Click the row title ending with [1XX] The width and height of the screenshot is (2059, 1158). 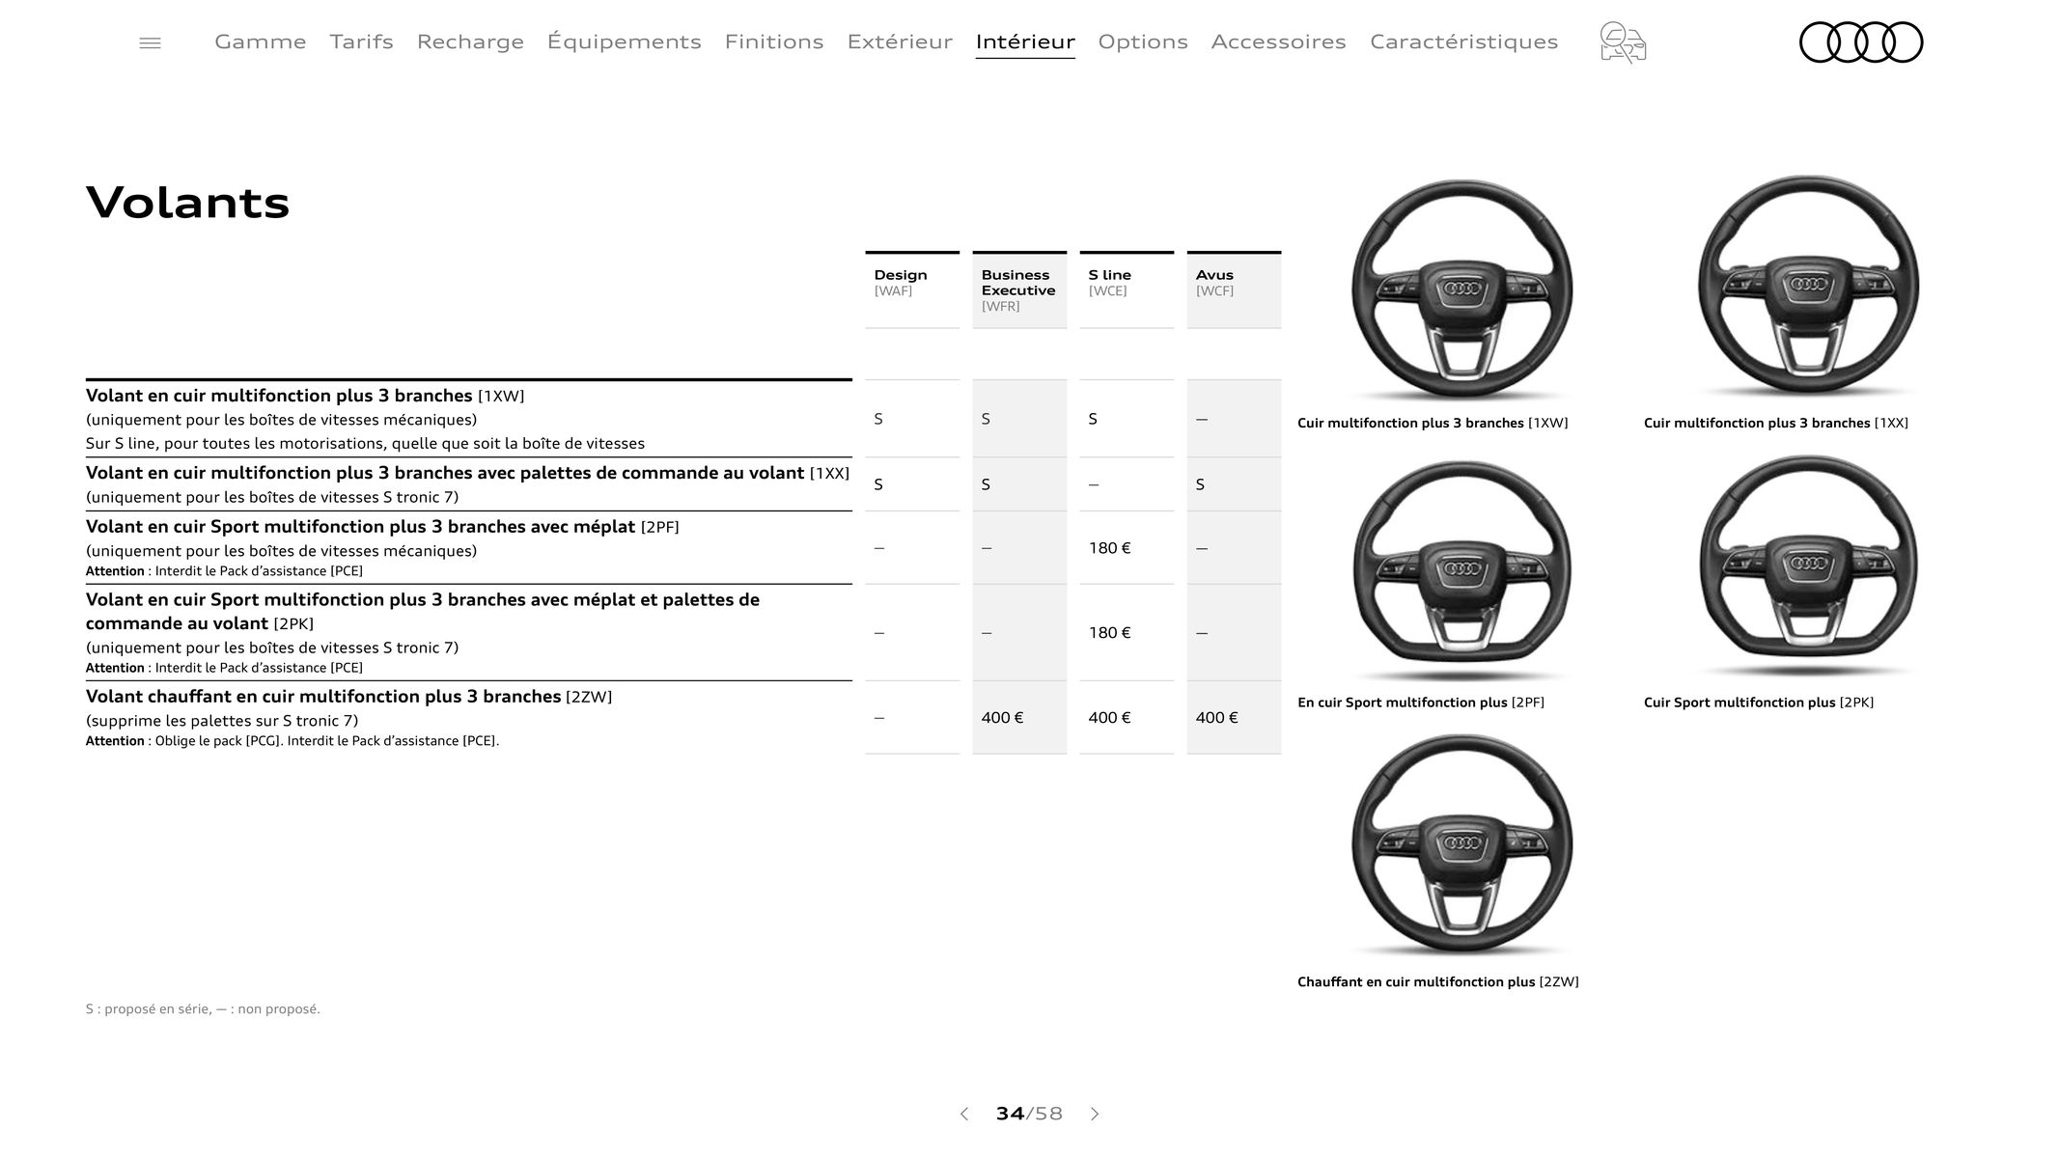point(467,473)
